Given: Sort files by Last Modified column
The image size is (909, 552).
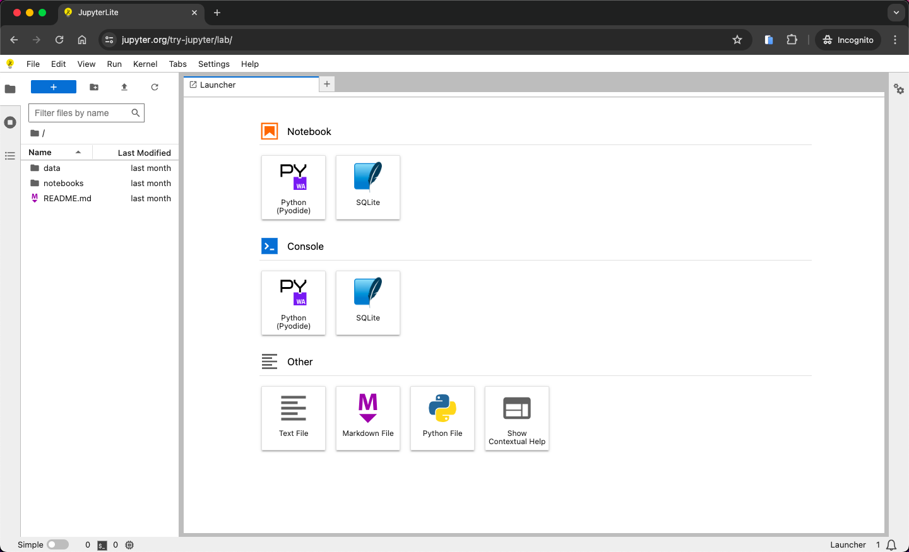Looking at the screenshot, I should tap(136, 153).
